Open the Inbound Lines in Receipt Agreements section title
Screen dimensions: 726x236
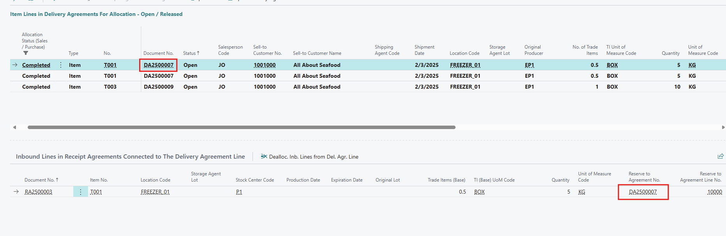130,156
